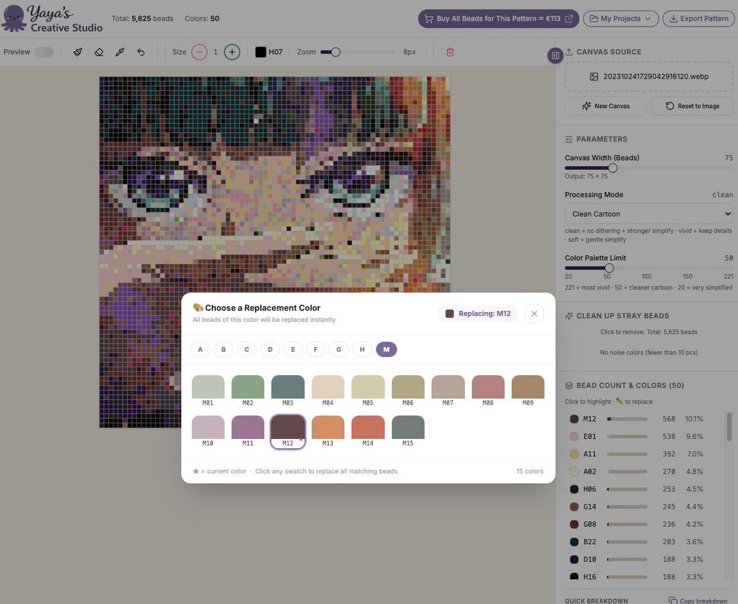Click the New Canvas button
This screenshot has height=604, width=738.
(x=605, y=106)
